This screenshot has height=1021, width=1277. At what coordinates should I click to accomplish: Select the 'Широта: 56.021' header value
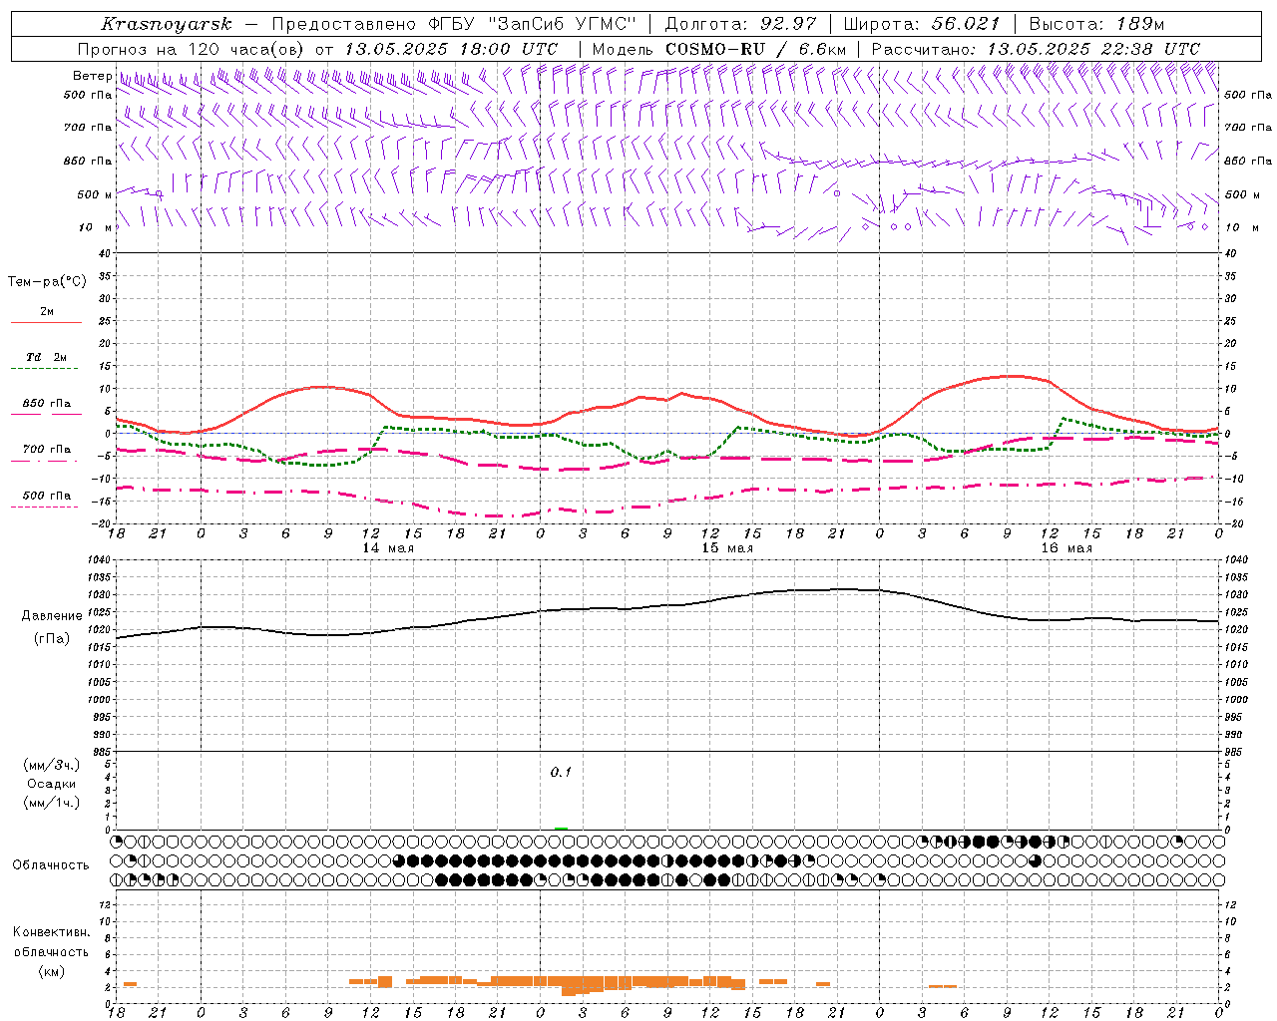tap(922, 24)
